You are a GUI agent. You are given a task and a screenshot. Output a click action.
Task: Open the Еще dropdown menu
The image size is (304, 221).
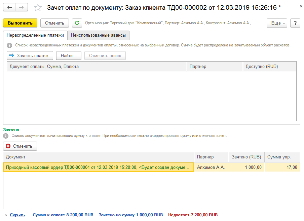pyautogui.click(x=276, y=23)
